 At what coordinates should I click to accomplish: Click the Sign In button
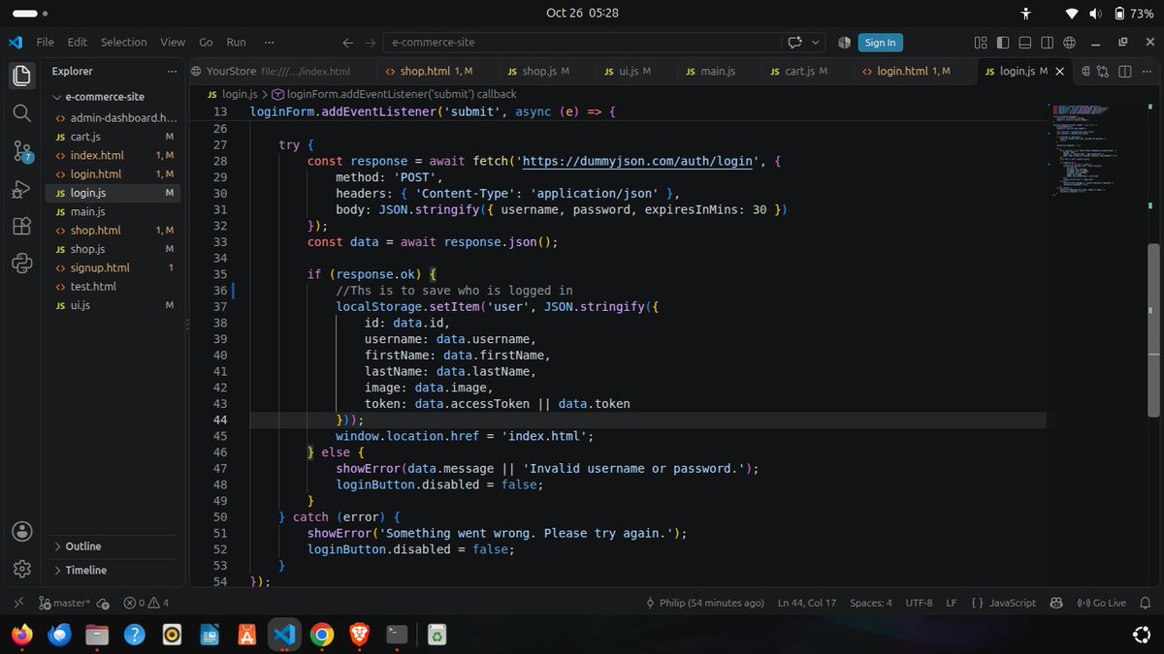tap(880, 43)
